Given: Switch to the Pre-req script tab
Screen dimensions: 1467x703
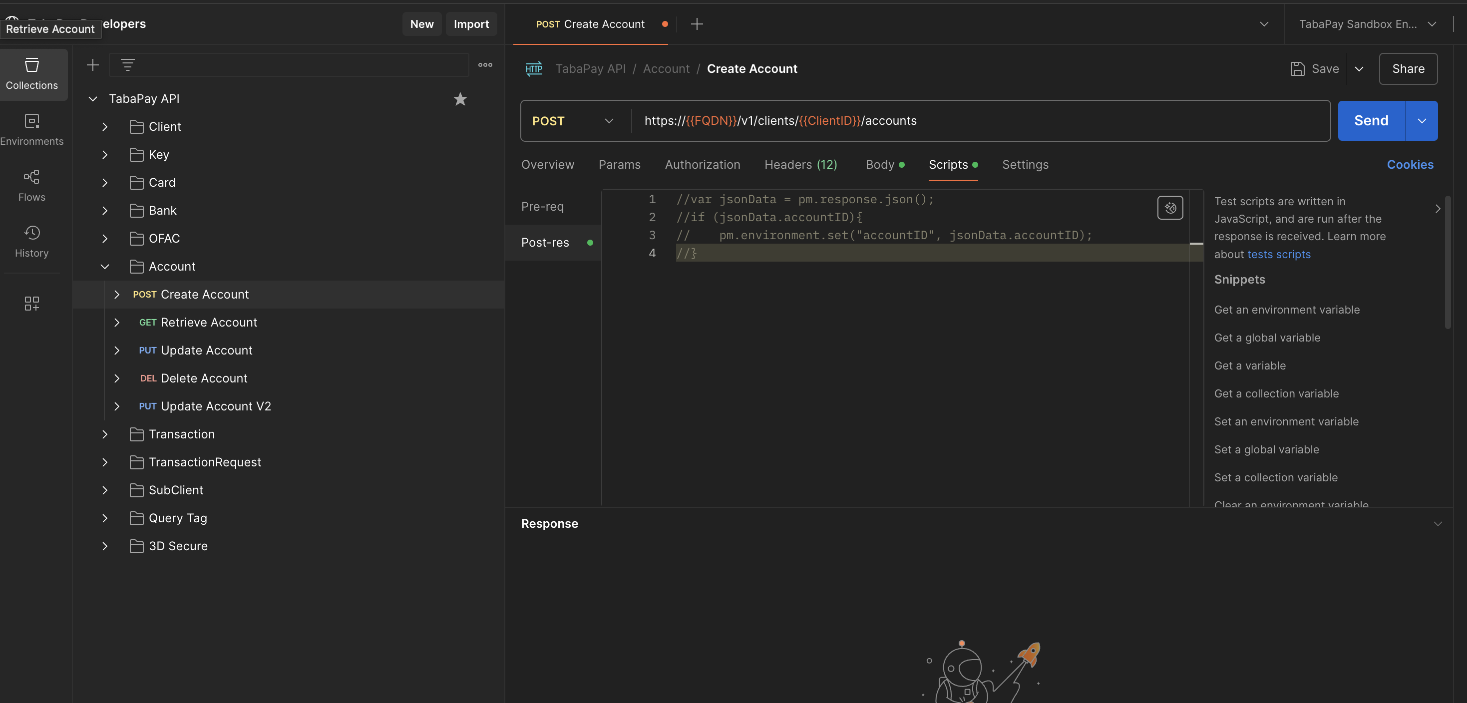Looking at the screenshot, I should pyautogui.click(x=542, y=206).
